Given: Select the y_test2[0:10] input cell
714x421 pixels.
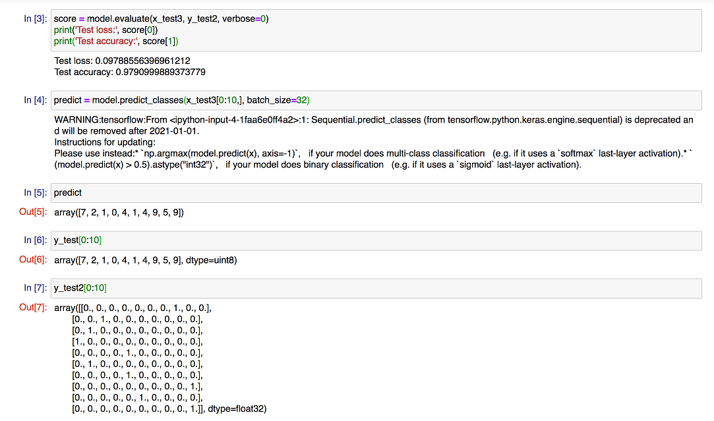Looking at the screenshot, I should [x=376, y=288].
